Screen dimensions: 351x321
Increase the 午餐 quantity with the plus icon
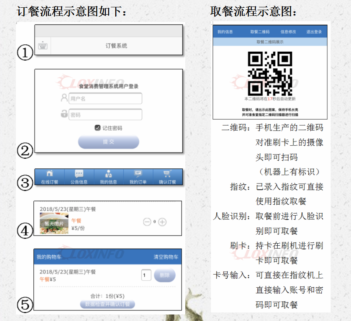[162, 222]
